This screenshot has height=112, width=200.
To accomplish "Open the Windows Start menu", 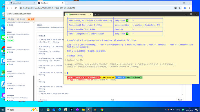I will point(2,110).
